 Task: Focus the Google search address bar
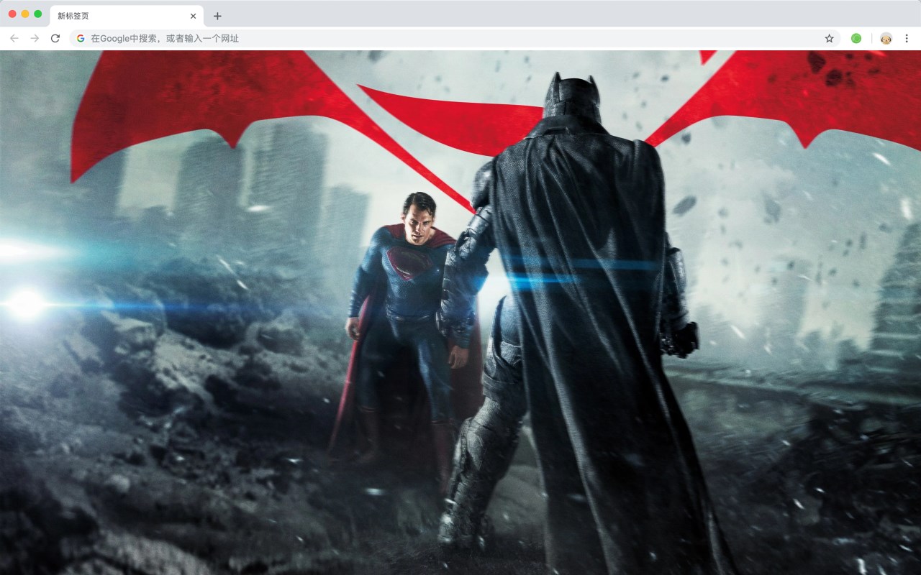point(455,38)
